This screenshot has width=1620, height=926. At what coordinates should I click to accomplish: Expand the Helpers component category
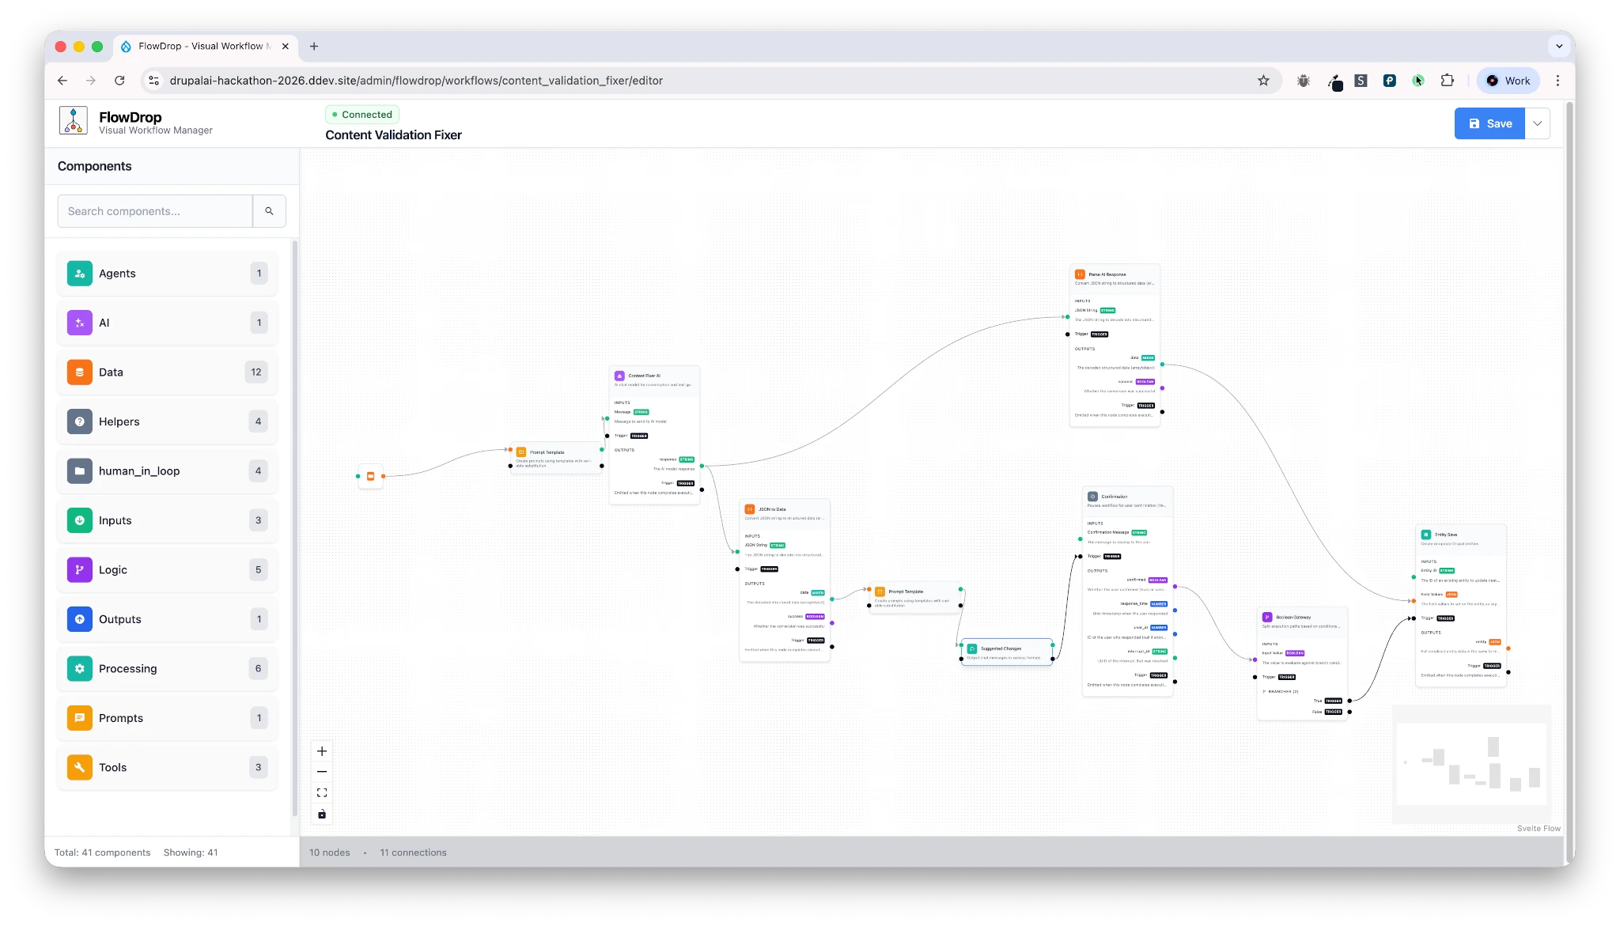[x=167, y=421]
